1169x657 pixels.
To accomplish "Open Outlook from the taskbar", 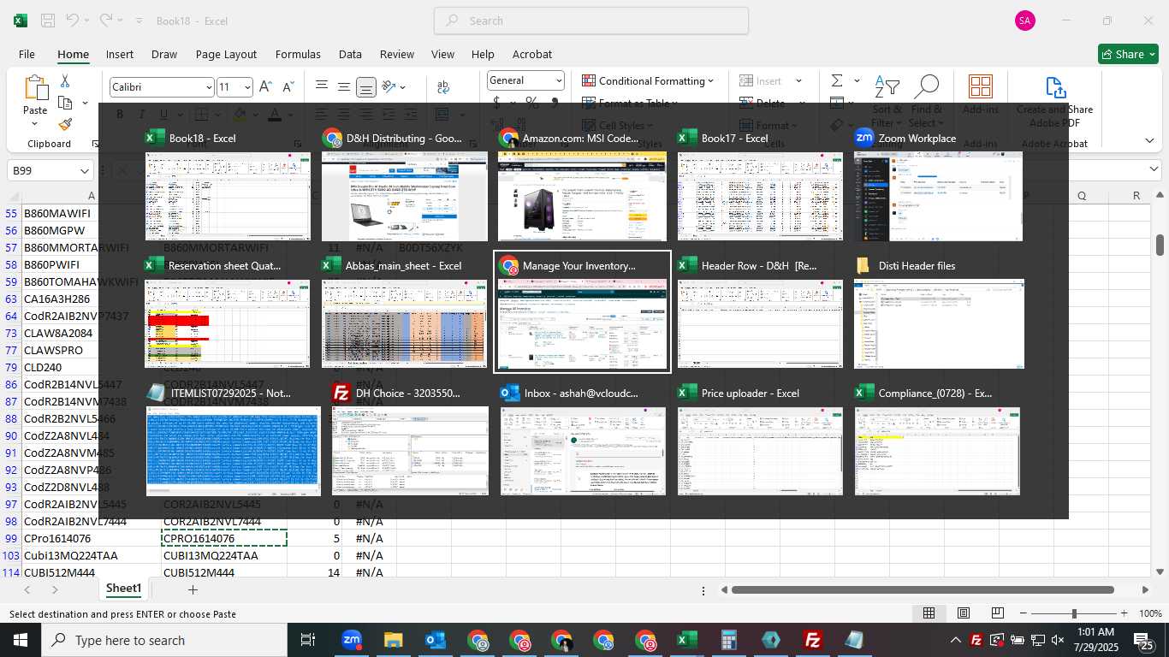I will [435, 640].
